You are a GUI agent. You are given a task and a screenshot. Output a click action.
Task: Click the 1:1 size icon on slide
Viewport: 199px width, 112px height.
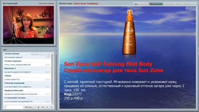(x=194, y=8)
